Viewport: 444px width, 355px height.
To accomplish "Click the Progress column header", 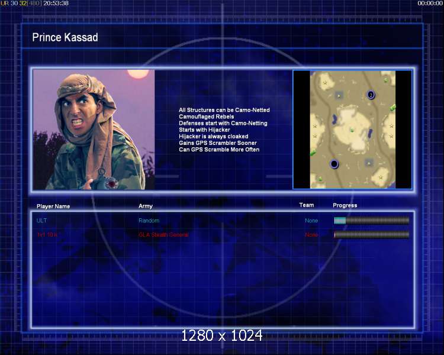I will tap(345, 205).
